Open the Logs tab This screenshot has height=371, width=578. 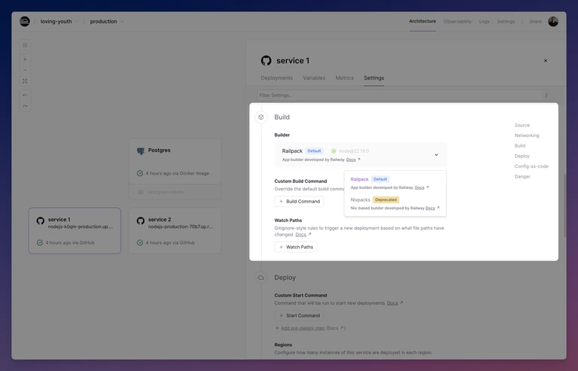pyautogui.click(x=484, y=21)
